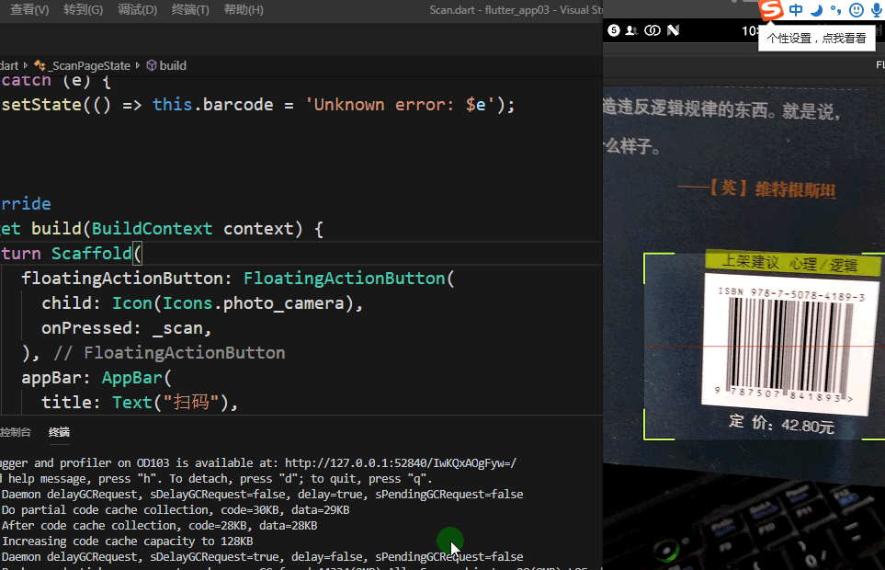
Task: Open the smiley emoji panel in IME bar
Action: [857, 10]
